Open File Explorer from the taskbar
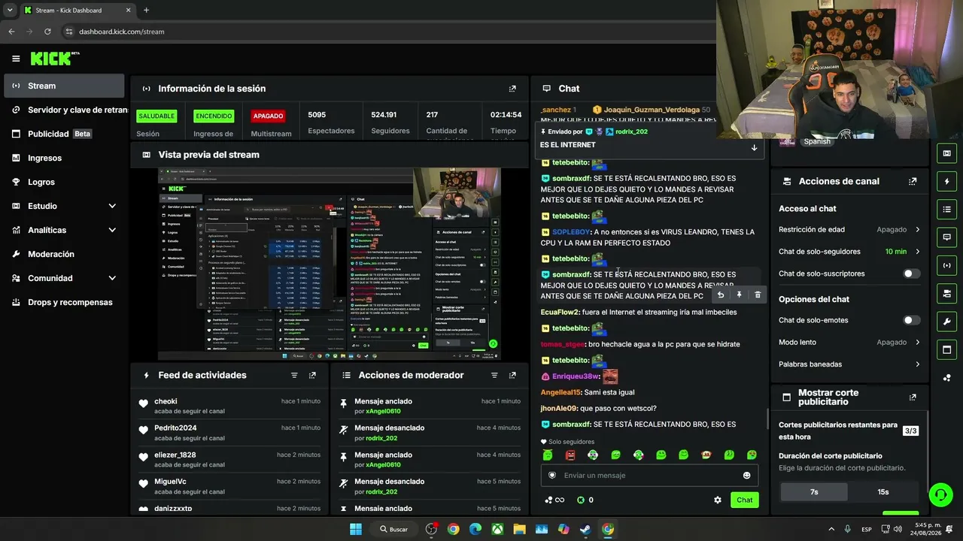The width and height of the screenshot is (963, 541). pos(519,529)
